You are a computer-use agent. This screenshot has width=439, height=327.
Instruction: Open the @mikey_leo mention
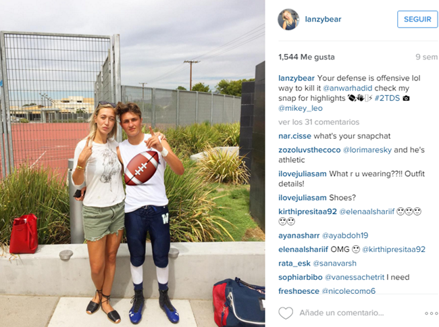pyautogui.click(x=301, y=108)
